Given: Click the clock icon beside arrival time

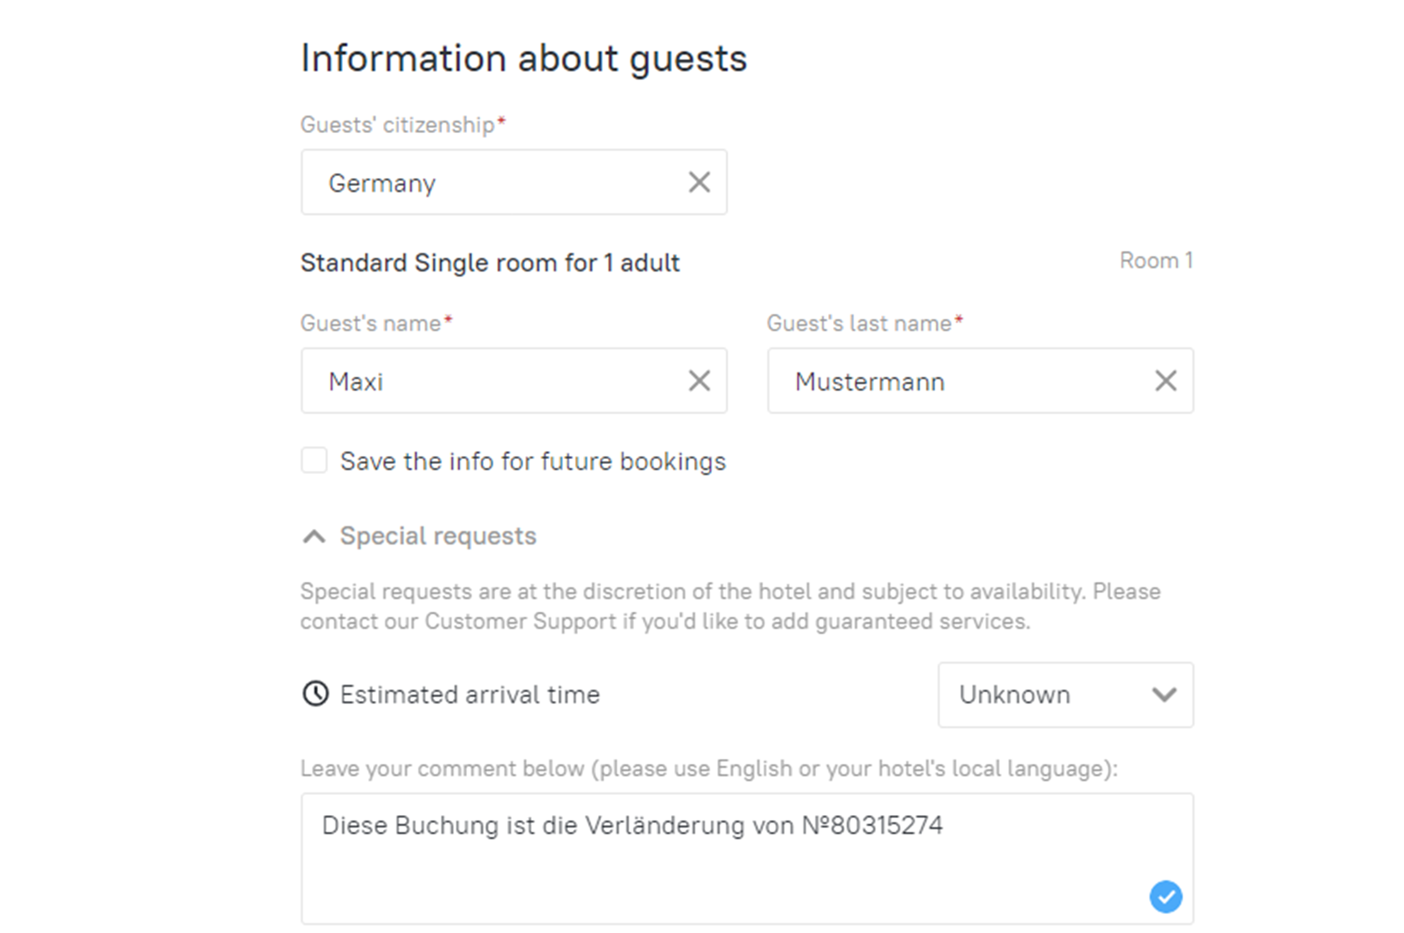Looking at the screenshot, I should [x=315, y=694].
